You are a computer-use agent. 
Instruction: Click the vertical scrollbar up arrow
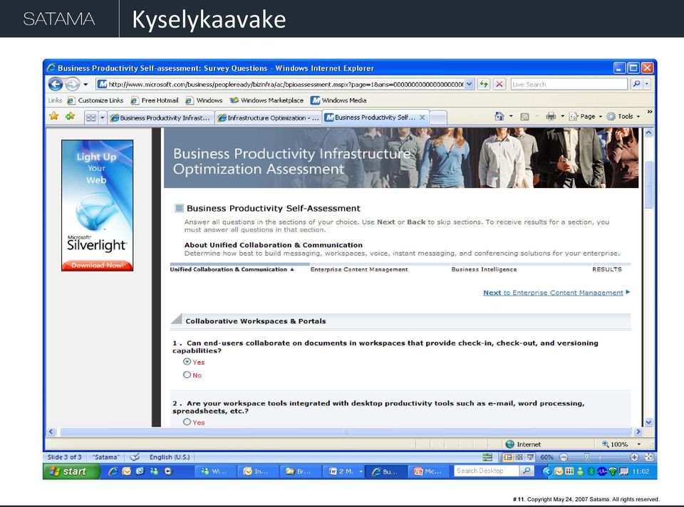[648, 132]
